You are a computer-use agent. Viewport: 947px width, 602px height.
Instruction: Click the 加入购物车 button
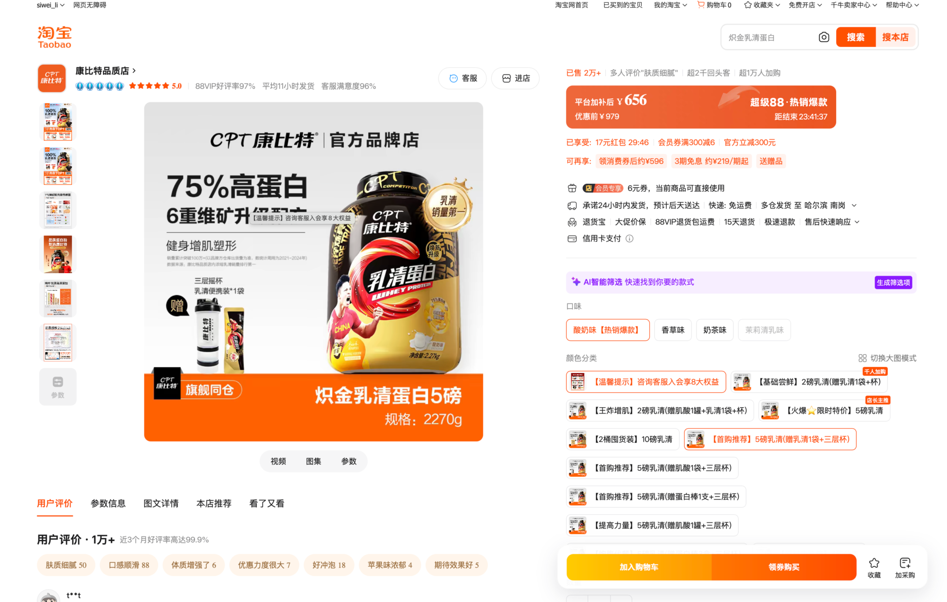pos(639,567)
